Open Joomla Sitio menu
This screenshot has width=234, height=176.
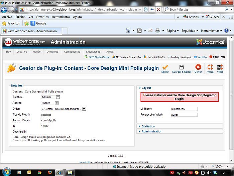coord(8,52)
